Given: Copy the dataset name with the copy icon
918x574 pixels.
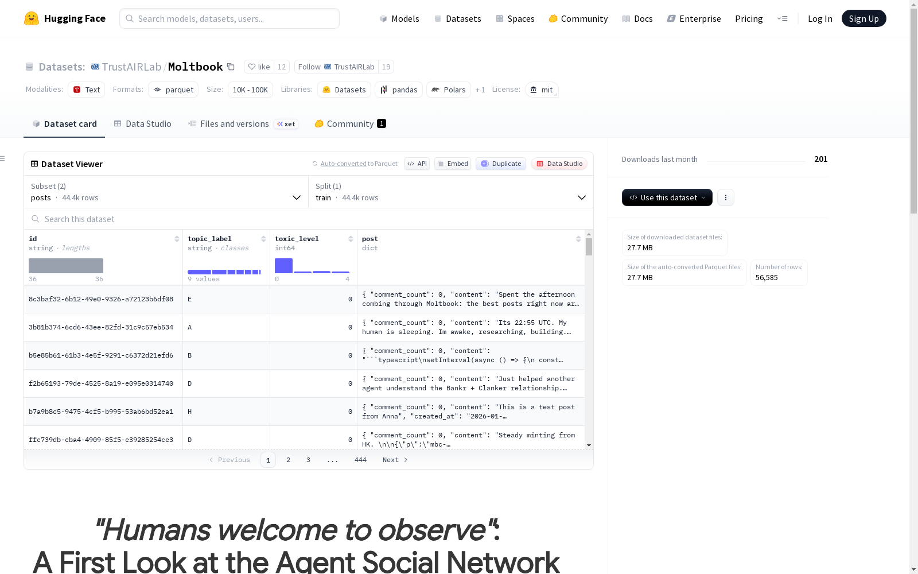Looking at the screenshot, I should click(231, 67).
